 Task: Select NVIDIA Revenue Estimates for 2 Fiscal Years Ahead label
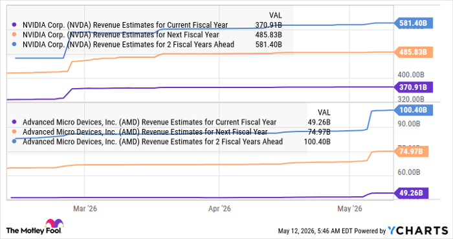pyautogui.click(x=128, y=45)
